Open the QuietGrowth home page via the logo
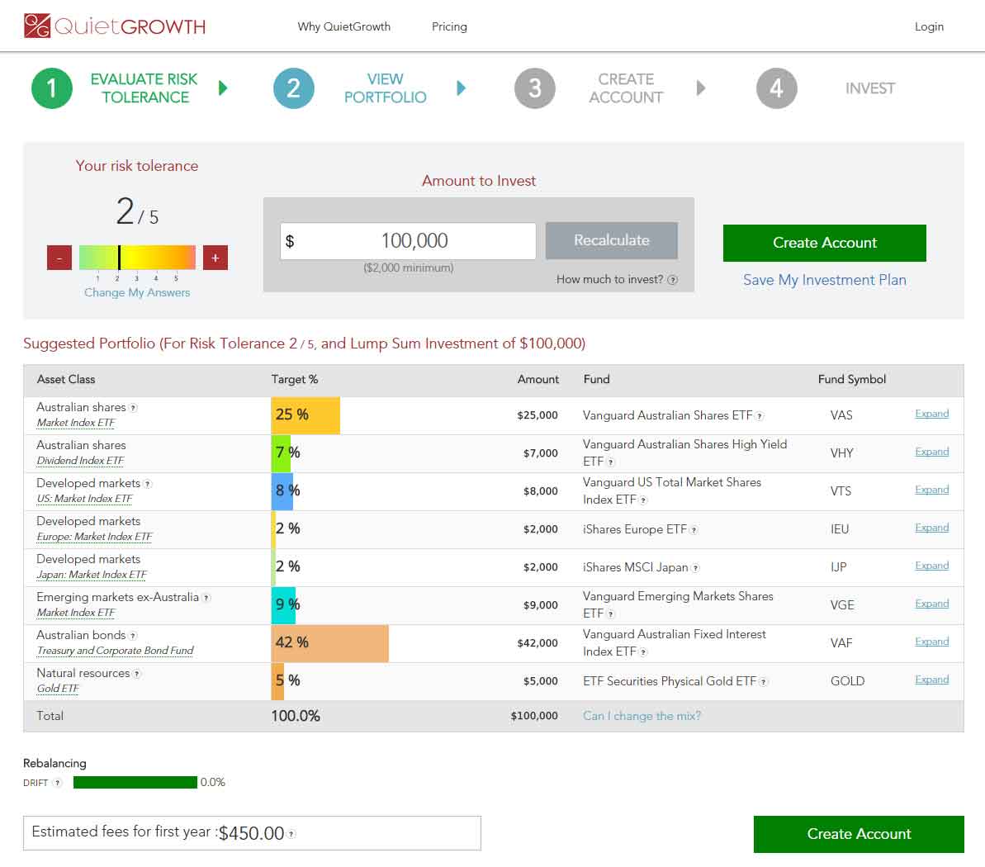This screenshot has width=985, height=867. point(111,26)
